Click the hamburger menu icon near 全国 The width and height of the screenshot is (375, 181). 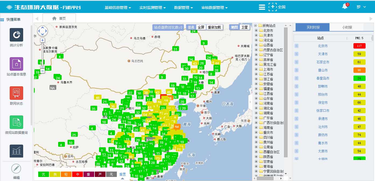click(x=262, y=7)
